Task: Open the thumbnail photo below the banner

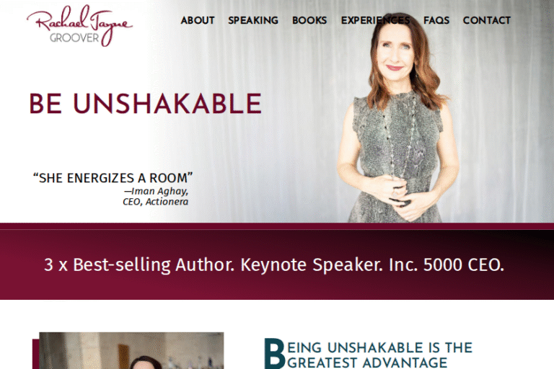Action: point(131,351)
